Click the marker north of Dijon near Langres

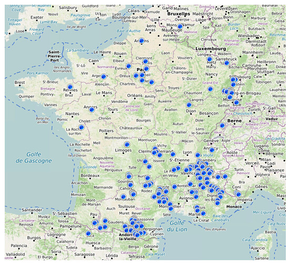(x=189, y=105)
